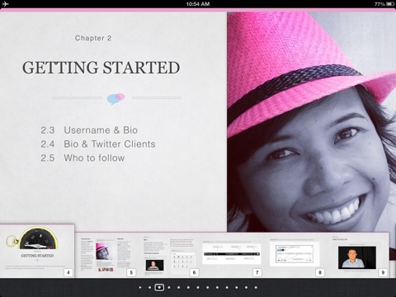Tap the Chapter 2 label

point(93,38)
